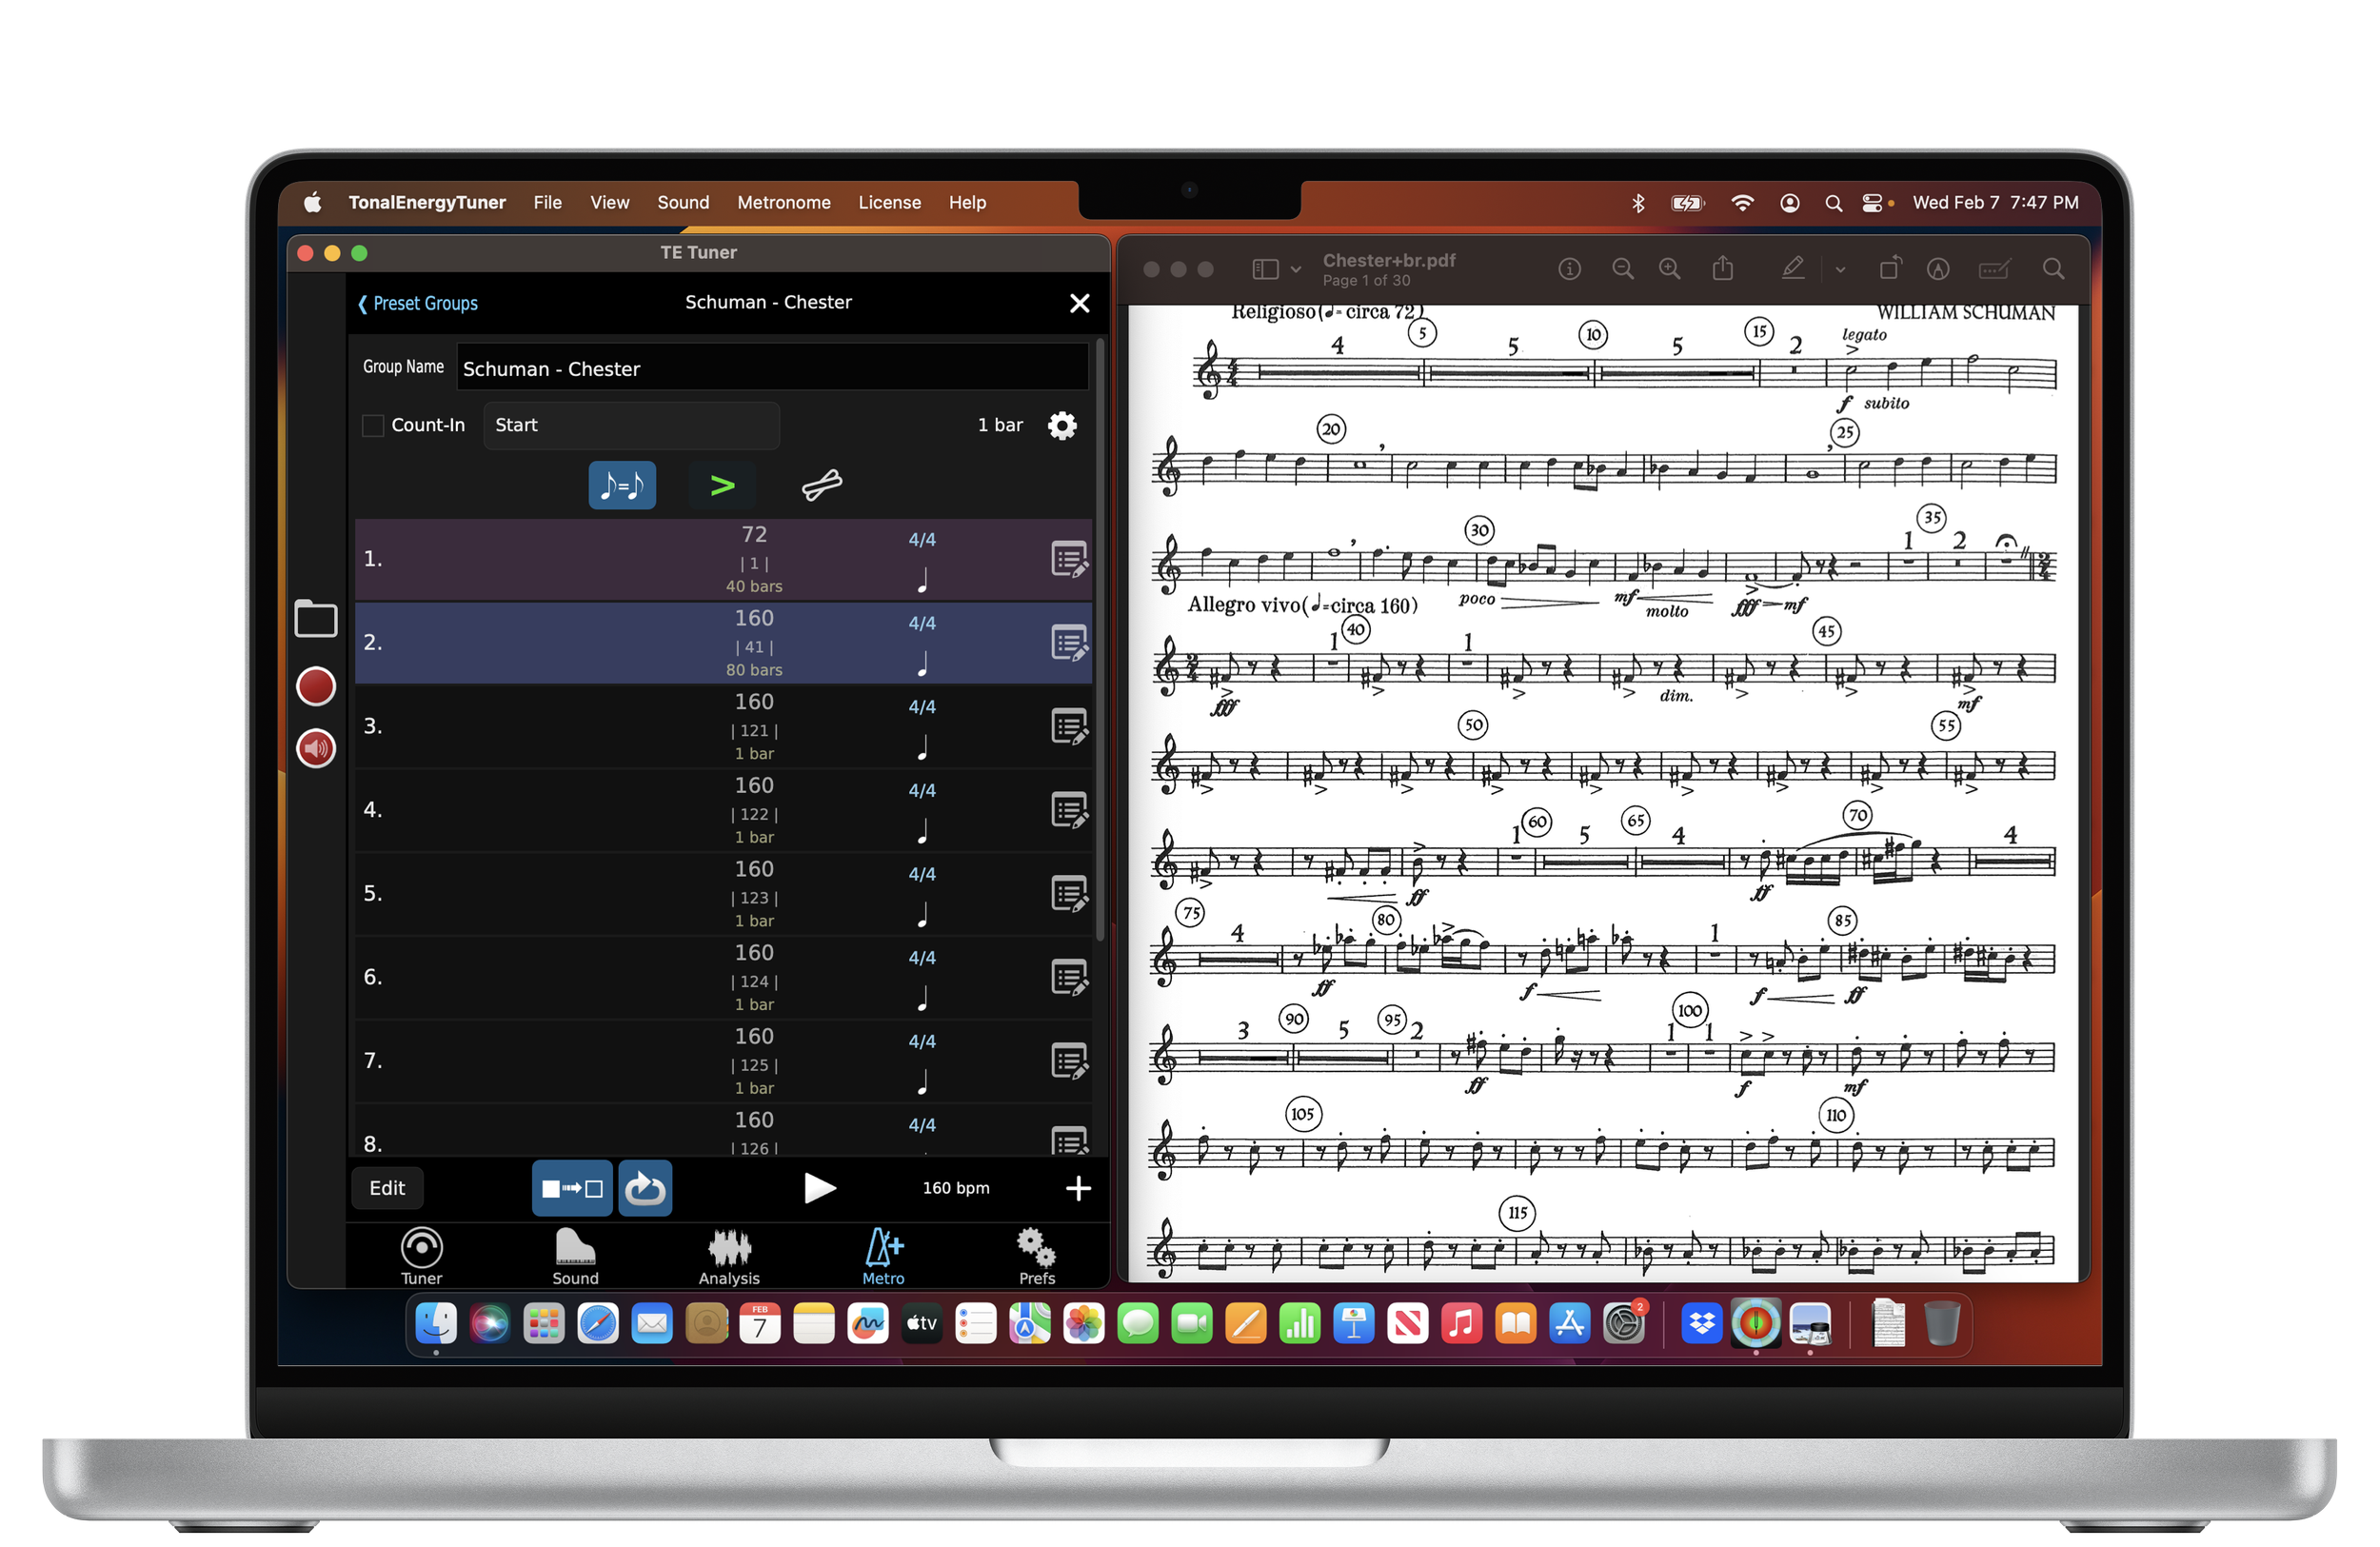Image resolution: width=2380 pixels, height=1547 pixels.
Task: Start metronome playback
Action: pyautogui.click(x=819, y=1189)
